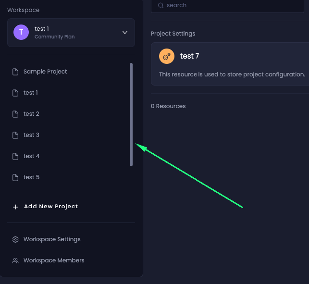Click the Community Plan label
The height and width of the screenshot is (284, 309).
click(x=55, y=37)
